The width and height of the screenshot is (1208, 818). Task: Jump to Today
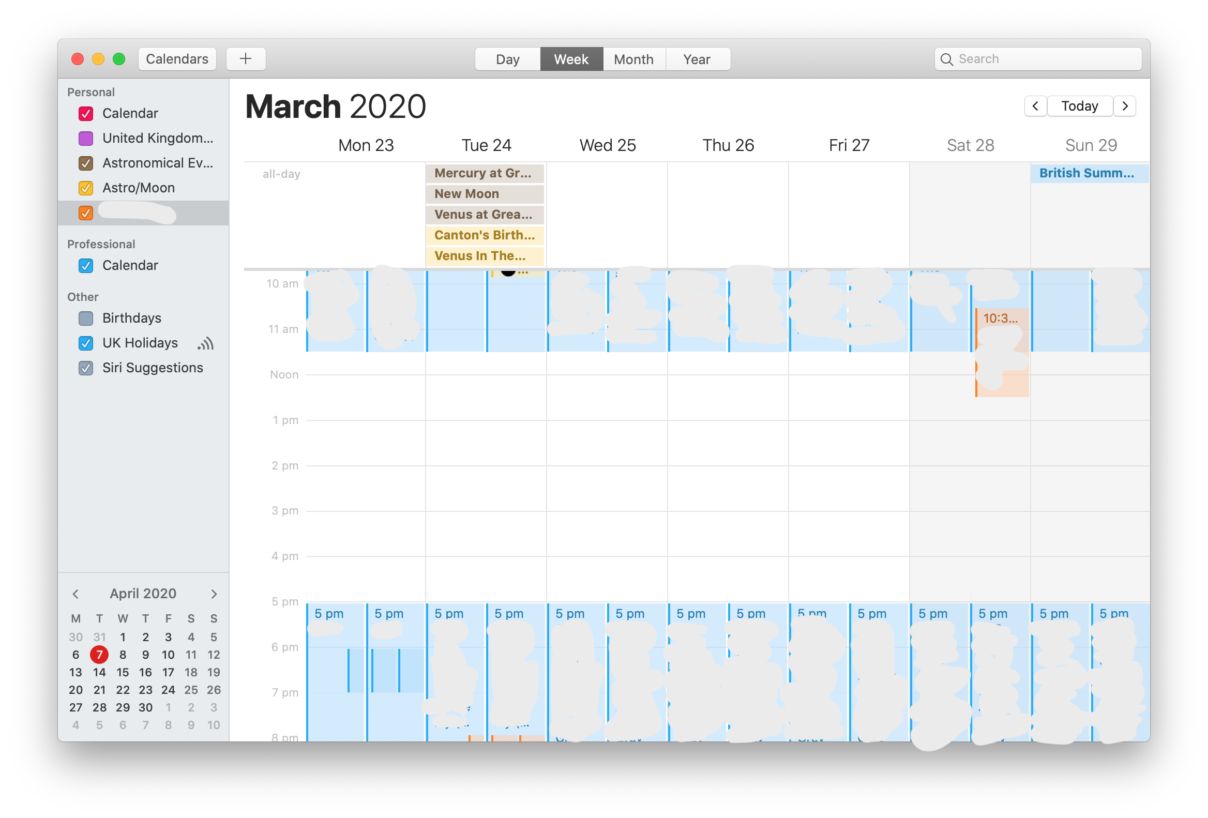click(x=1080, y=106)
